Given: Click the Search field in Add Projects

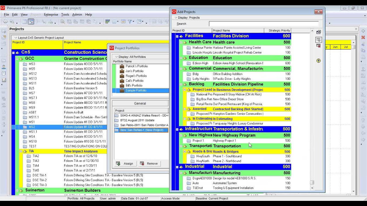Looking at the screenshot, I should [264, 24].
